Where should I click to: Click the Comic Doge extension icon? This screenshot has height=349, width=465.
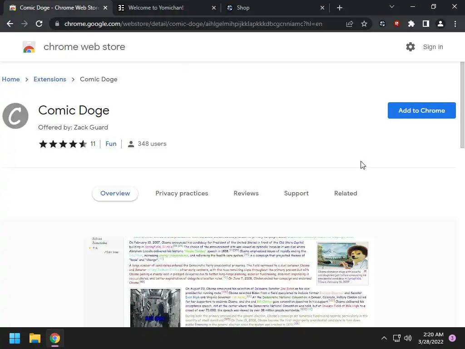pyautogui.click(x=15, y=116)
